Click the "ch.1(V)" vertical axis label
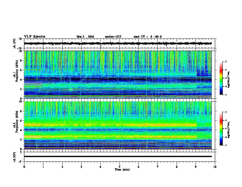The image size is (242, 187). tap(15, 43)
